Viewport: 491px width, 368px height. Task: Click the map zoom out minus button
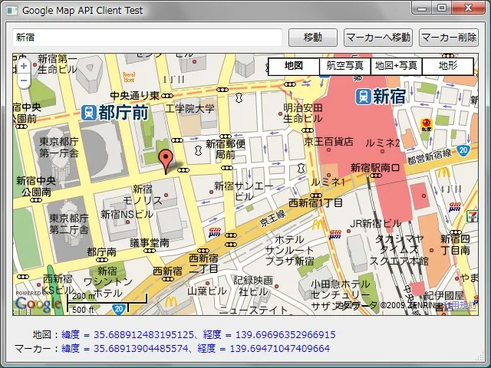tap(23, 80)
